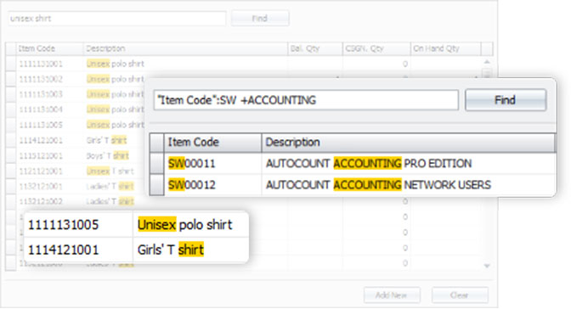571x309 pixels.
Task: Click the Clear button
Action: 460,295
